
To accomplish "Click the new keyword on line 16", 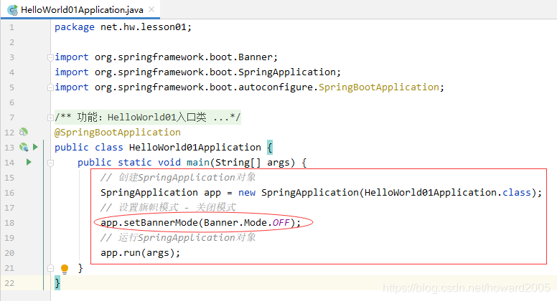I will coord(247,193).
